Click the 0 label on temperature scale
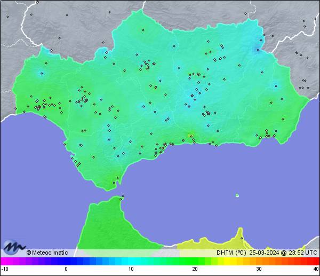The height and width of the screenshot is (276, 320). [66, 269]
